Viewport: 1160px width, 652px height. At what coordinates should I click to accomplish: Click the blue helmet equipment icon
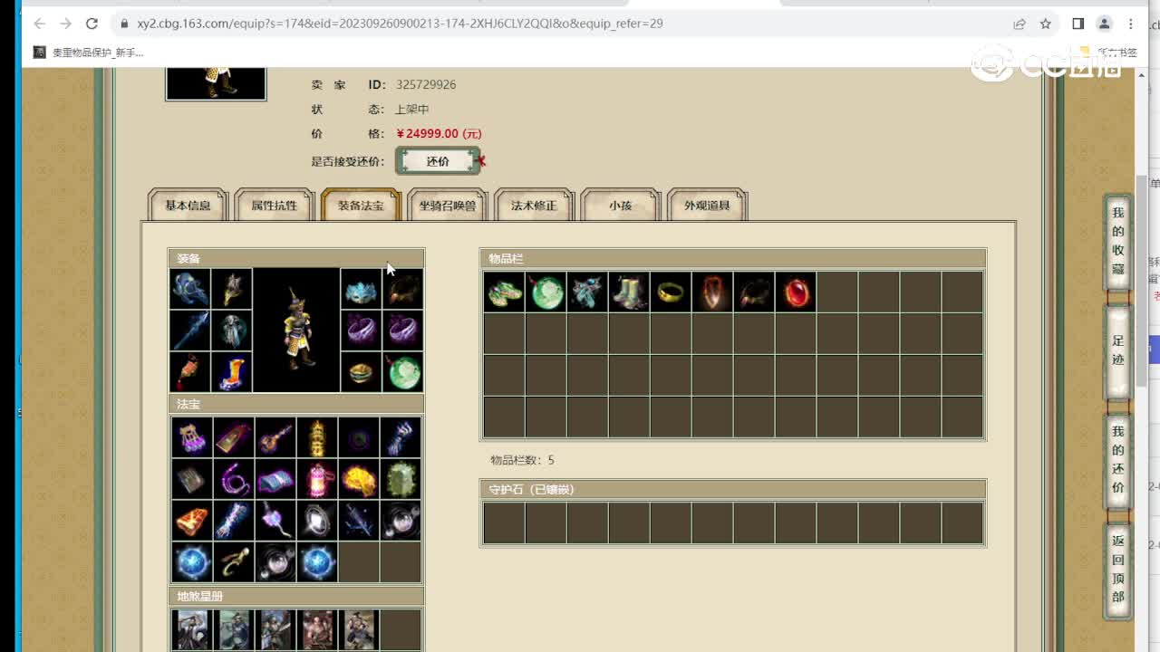(x=190, y=289)
